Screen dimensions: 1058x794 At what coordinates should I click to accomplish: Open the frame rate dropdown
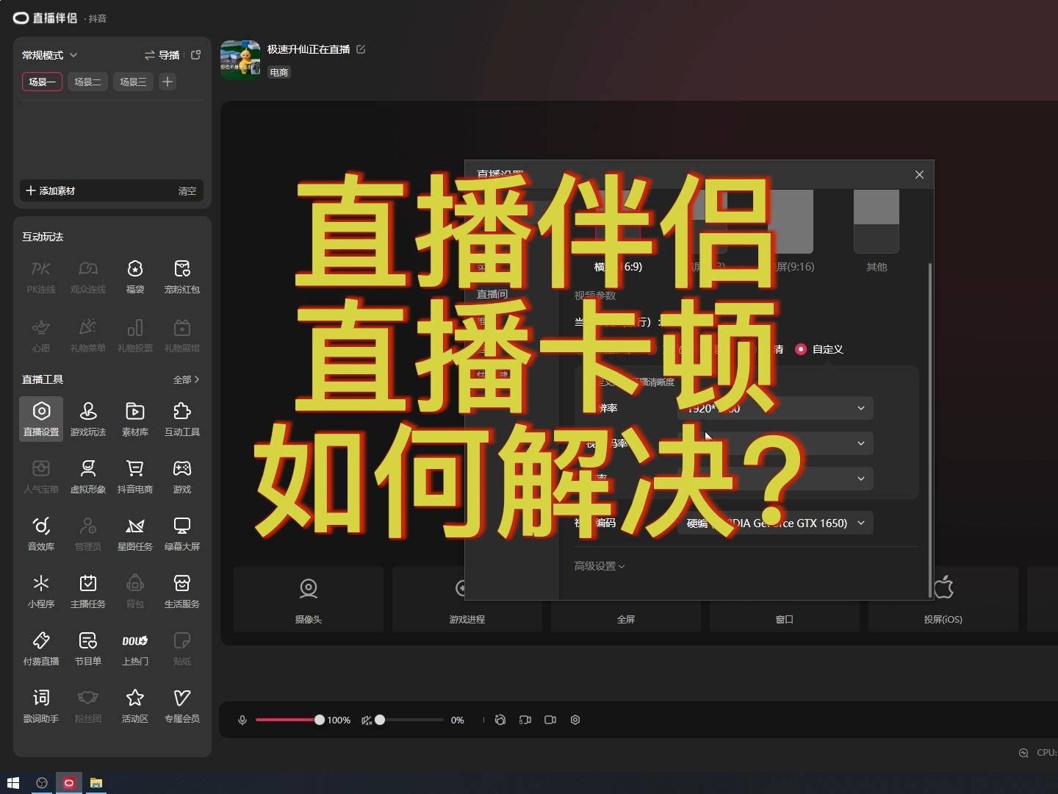(x=775, y=479)
